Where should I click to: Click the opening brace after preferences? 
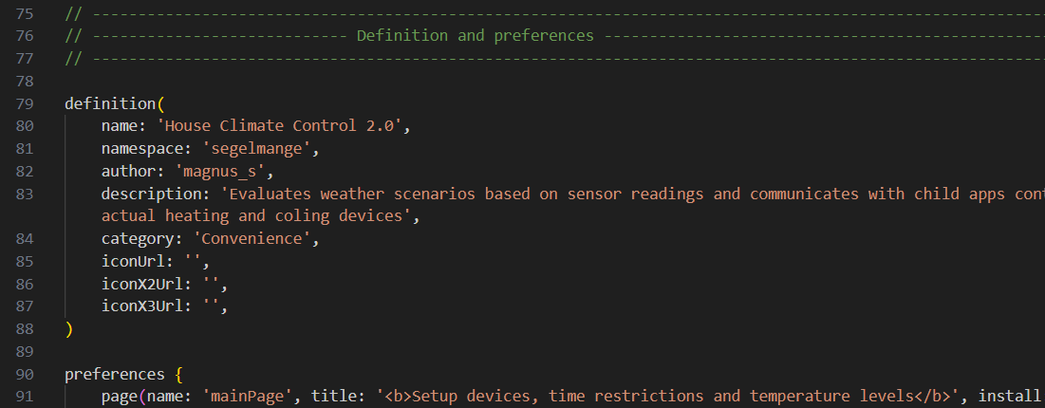pyautogui.click(x=180, y=374)
